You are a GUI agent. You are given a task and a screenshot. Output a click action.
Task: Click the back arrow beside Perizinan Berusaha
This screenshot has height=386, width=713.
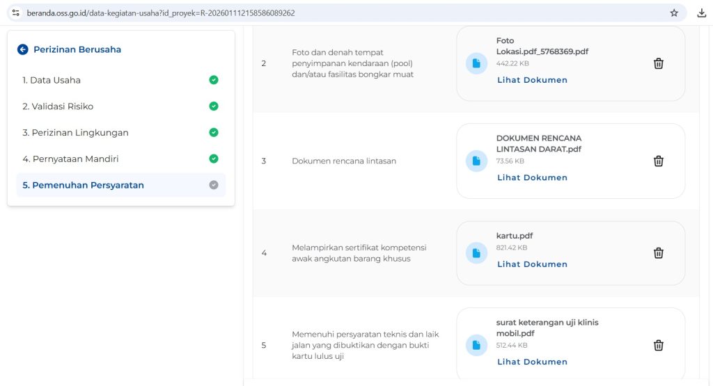23,49
